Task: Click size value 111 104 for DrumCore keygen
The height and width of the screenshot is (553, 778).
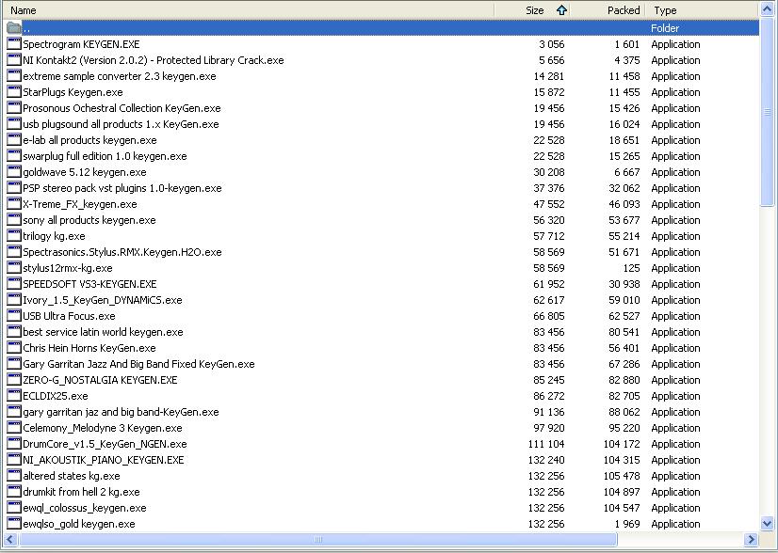Action: point(546,444)
